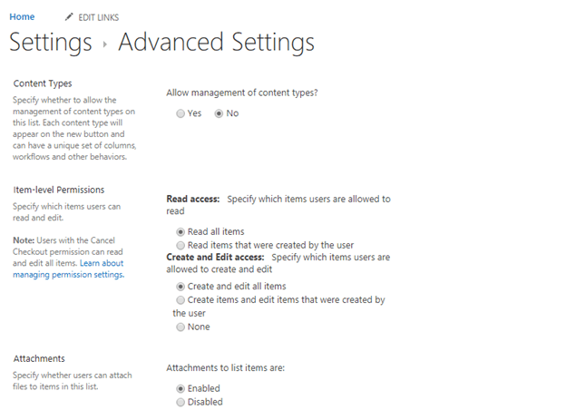Click the Item-level Permissions section heading
This screenshot has height=410, width=566.
pyautogui.click(x=59, y=190)
